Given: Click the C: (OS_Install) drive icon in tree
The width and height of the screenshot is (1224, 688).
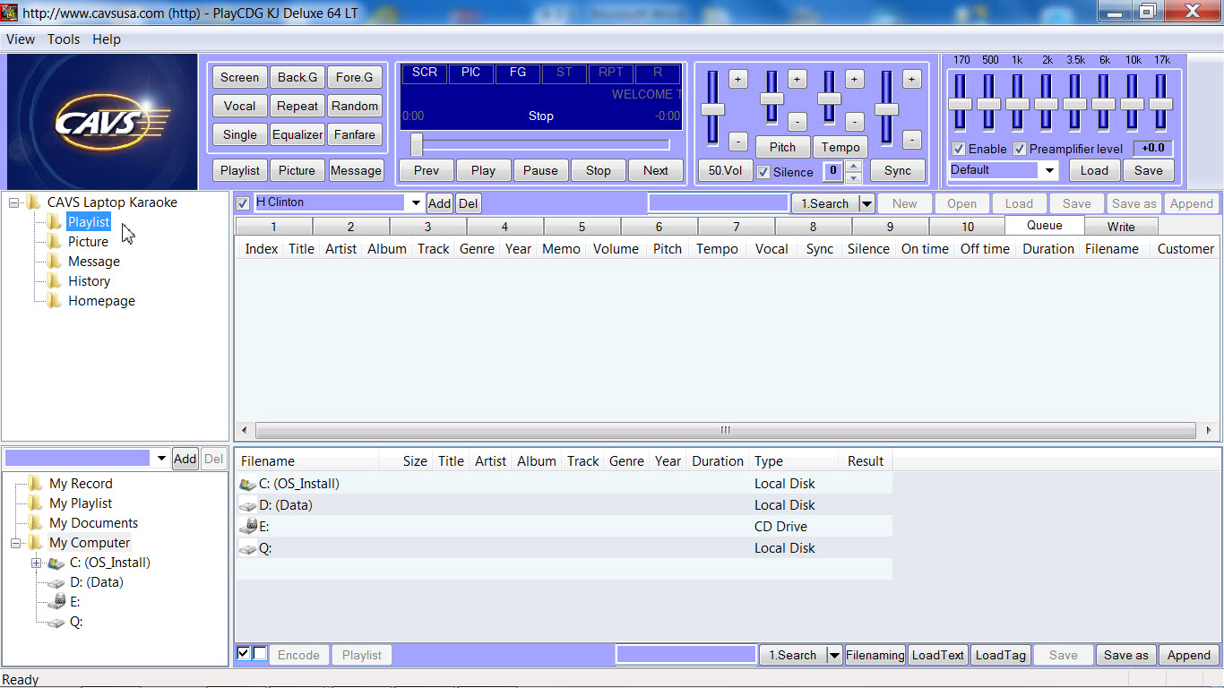Looking at the screenshot, I should point(56,563).
